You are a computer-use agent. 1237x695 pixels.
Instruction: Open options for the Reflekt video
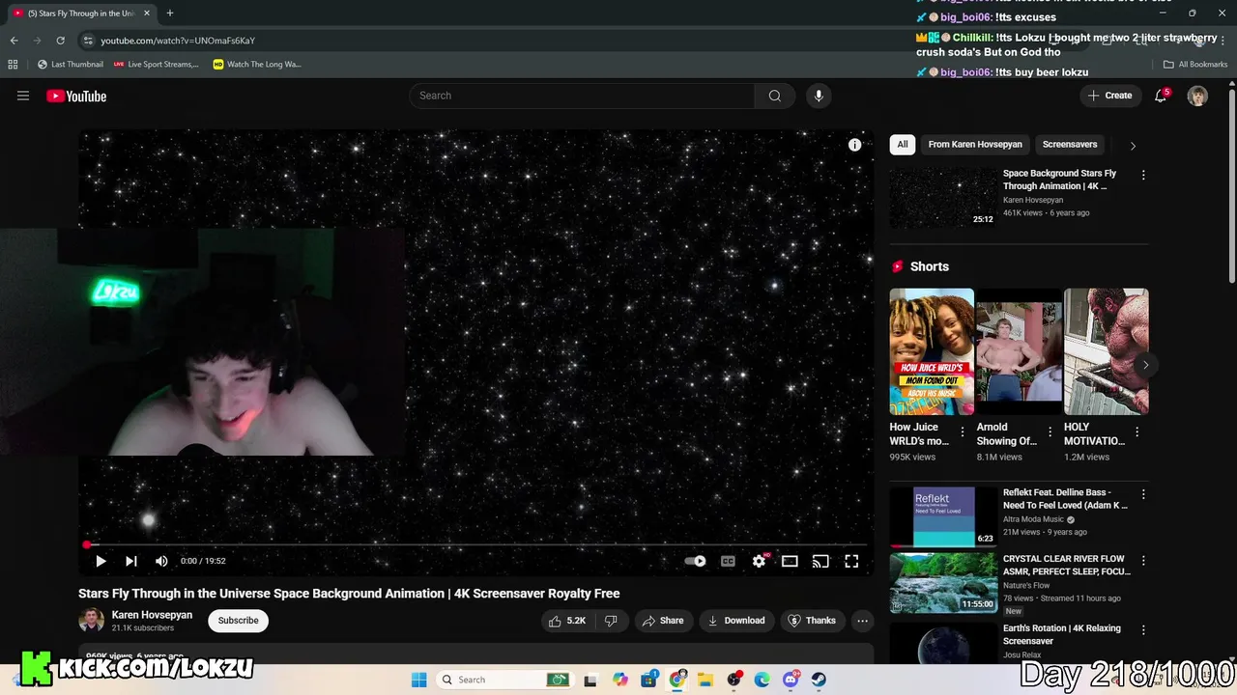tap(1143, 494)
